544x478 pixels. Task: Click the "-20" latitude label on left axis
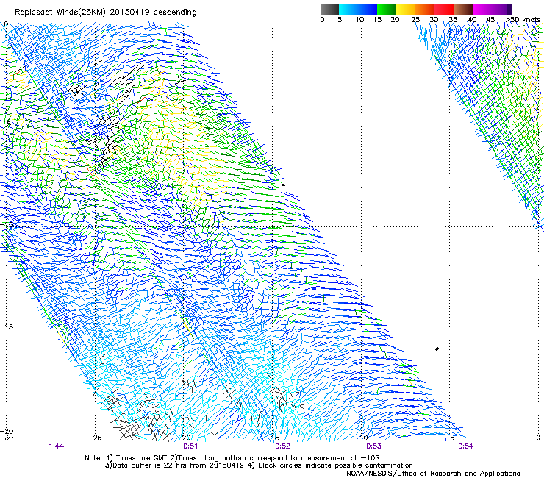tap(7, 432)
